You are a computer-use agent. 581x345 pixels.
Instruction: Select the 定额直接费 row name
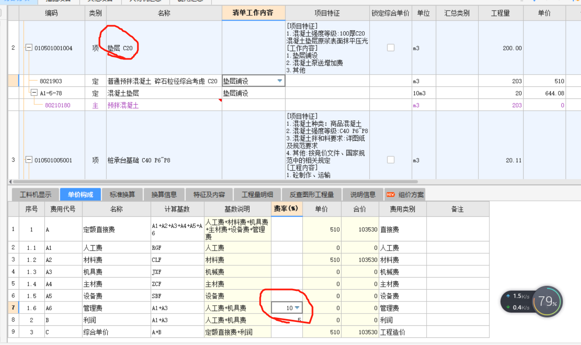(x=116, y=229)
